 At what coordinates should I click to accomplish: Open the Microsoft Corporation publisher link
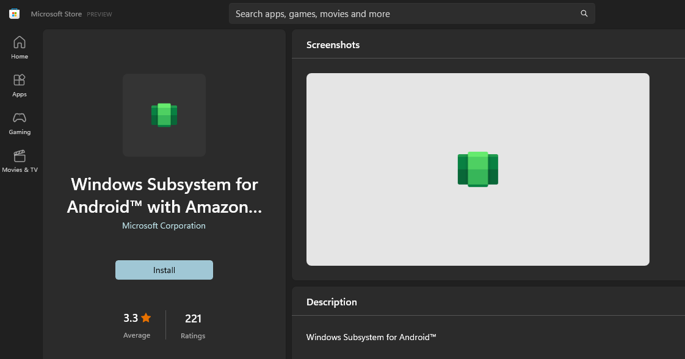click(x=164, y=226)
